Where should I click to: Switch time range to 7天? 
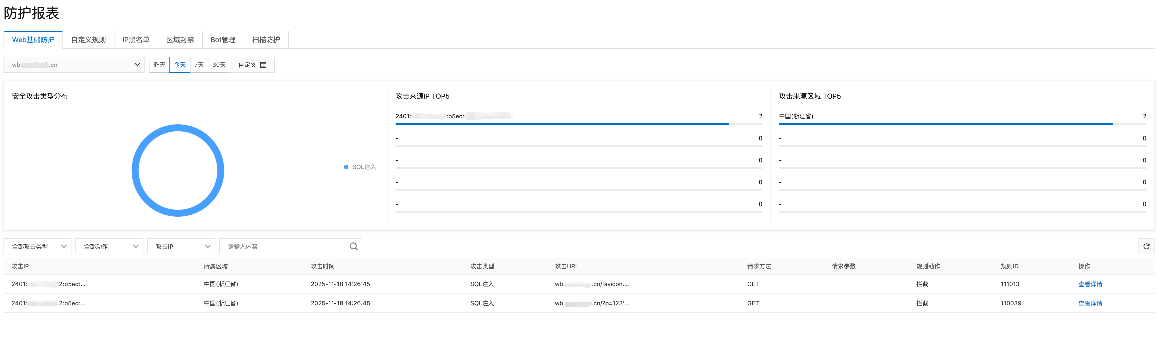pos(199,65)
